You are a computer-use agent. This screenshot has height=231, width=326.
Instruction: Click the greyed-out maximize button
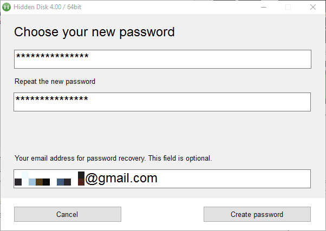point(288,7)
